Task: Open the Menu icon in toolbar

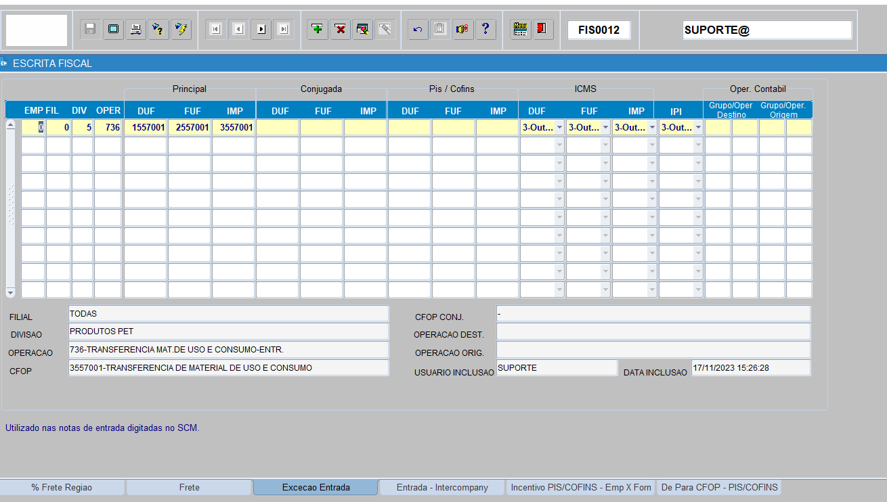Action: tap(521, 29)
